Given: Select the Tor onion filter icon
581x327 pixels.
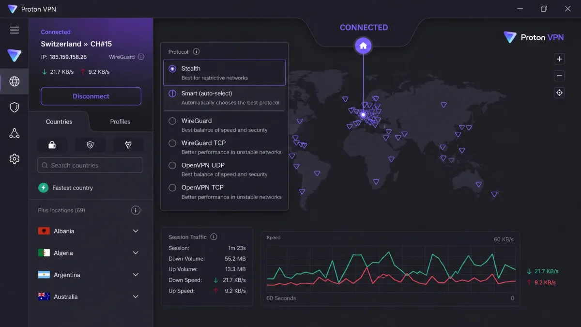Looking at the screenshot, I should (128, 144).
